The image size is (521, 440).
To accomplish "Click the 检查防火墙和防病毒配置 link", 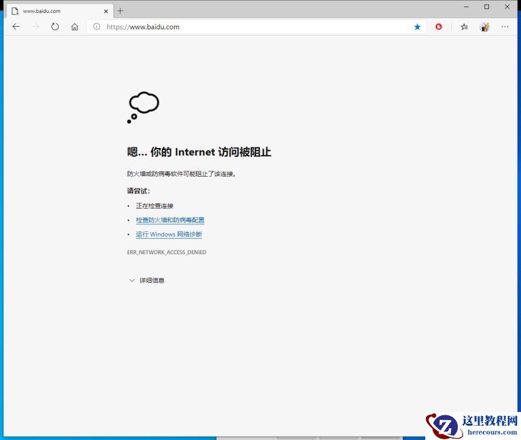I will pyautogui.click(x=171, y=220).
